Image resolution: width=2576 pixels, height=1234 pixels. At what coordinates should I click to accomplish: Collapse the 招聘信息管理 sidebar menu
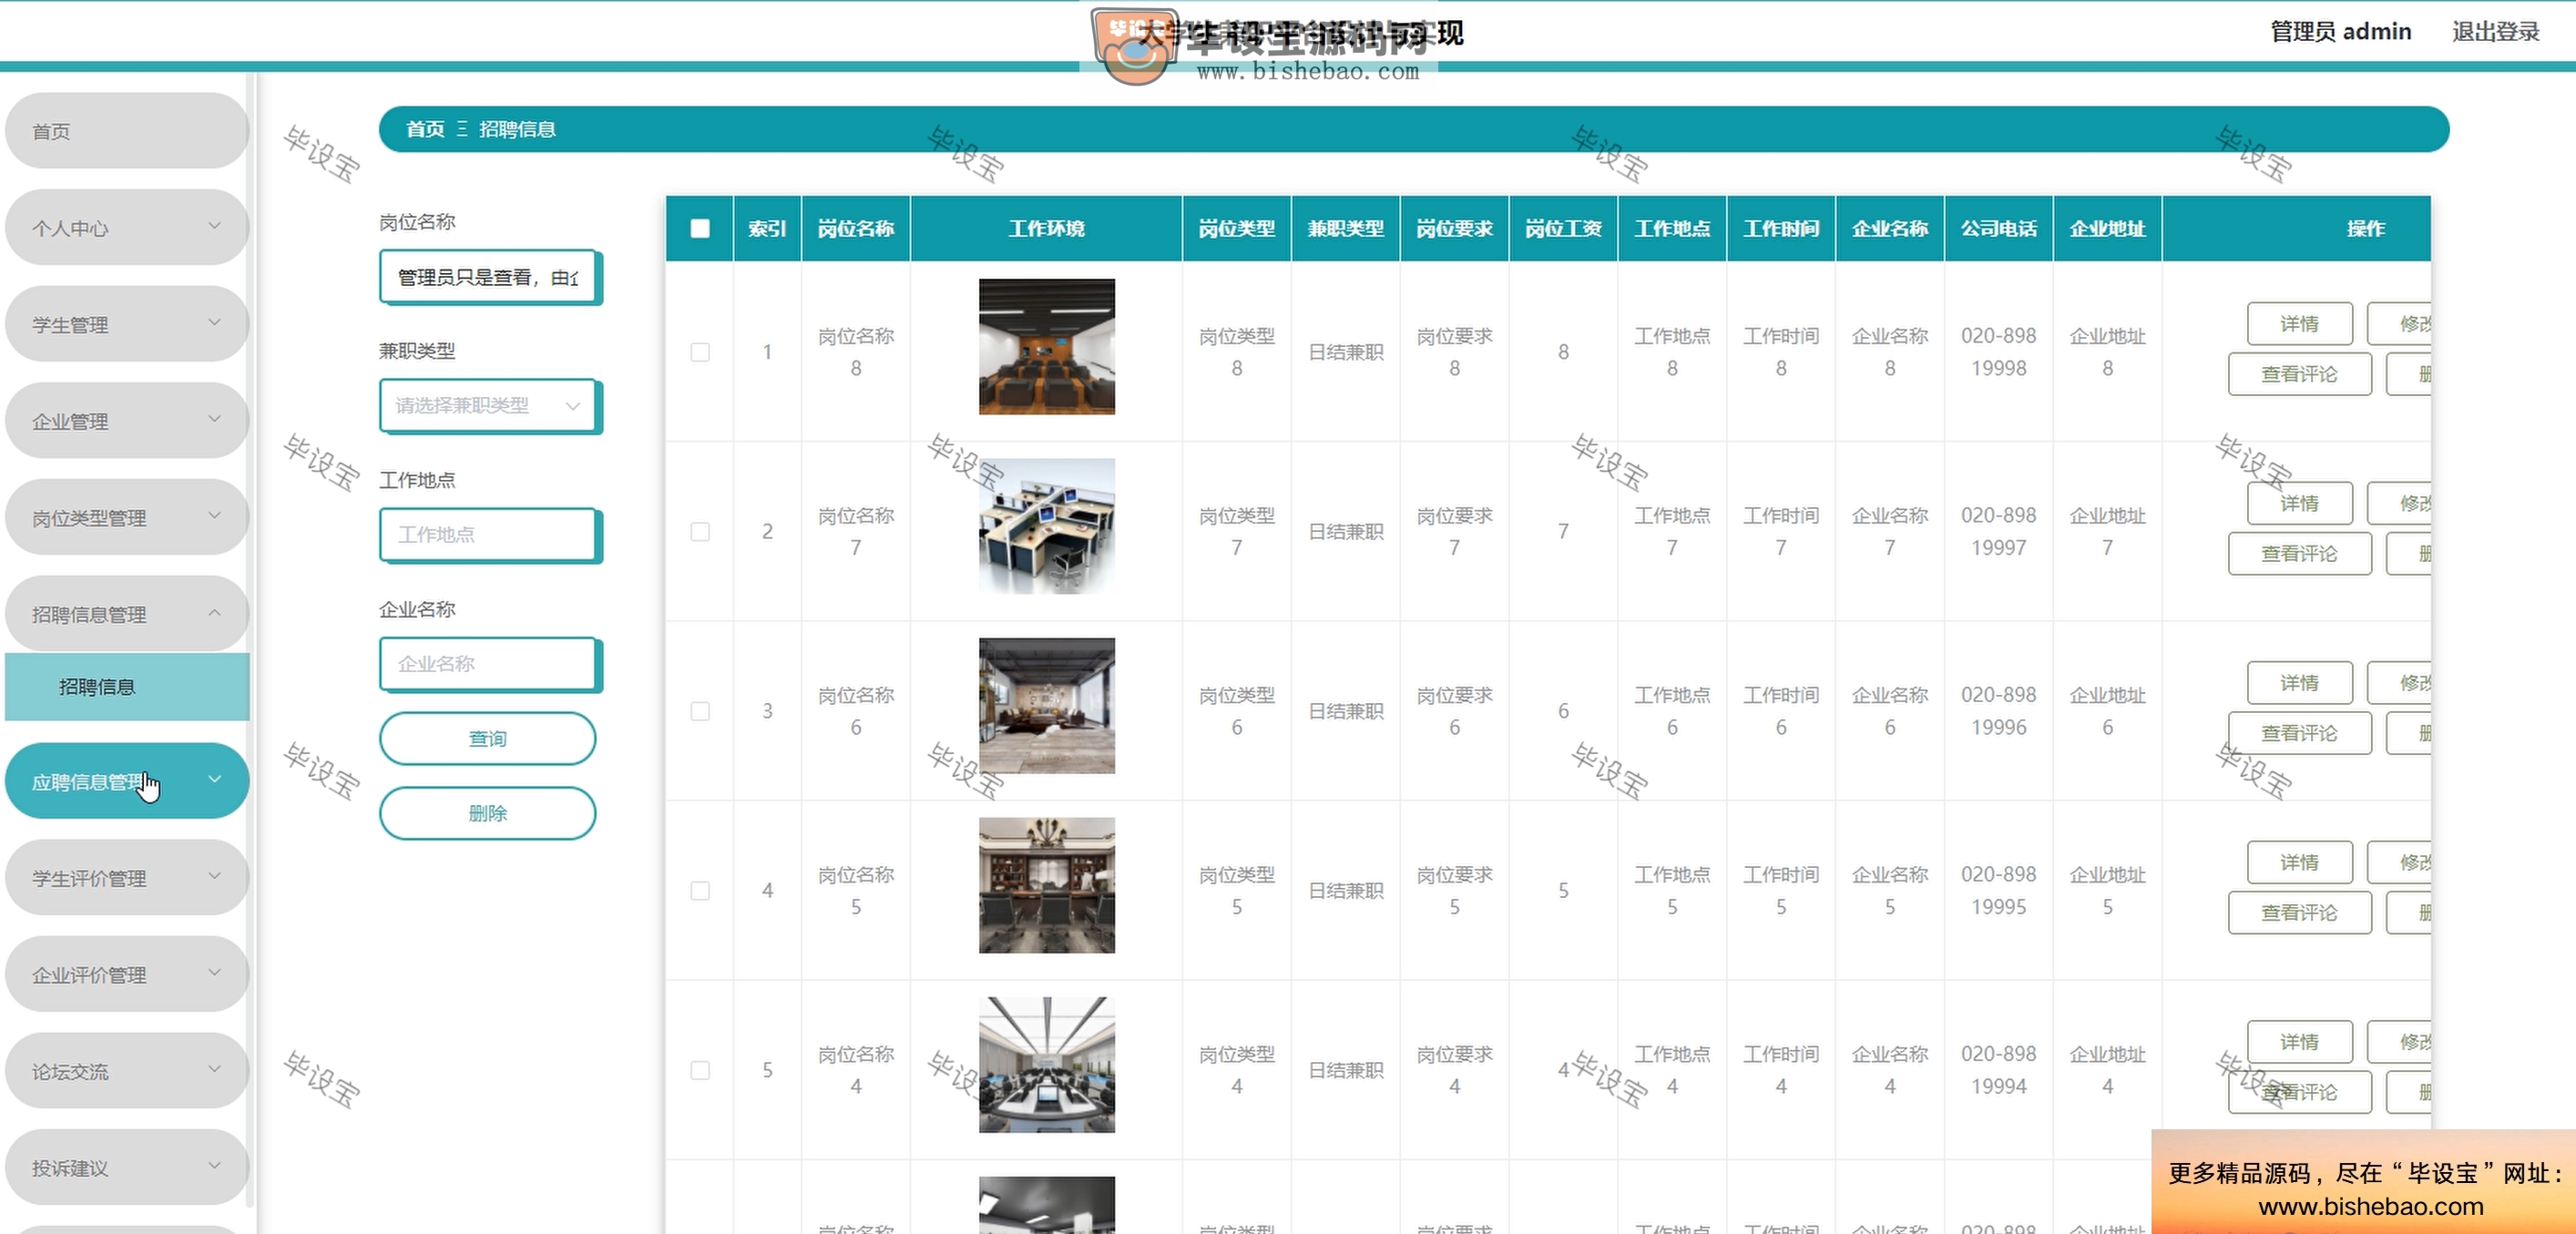127,614
